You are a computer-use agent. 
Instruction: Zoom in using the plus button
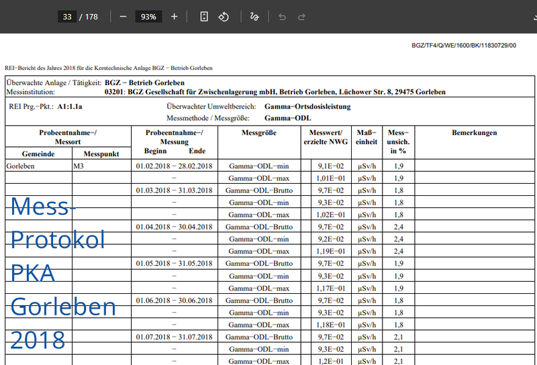175,17
